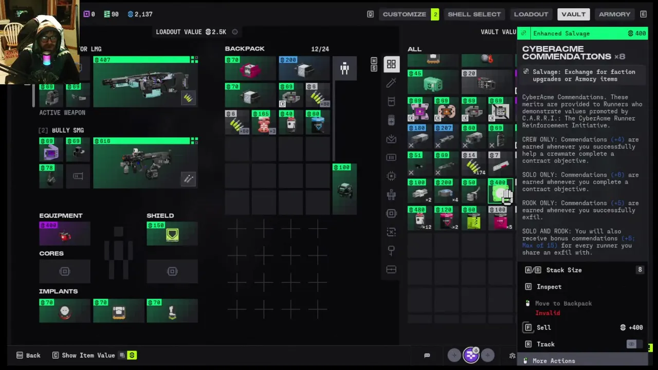Click the next-tab E key icon
The image size is (658, 370).
click(643, 14)
